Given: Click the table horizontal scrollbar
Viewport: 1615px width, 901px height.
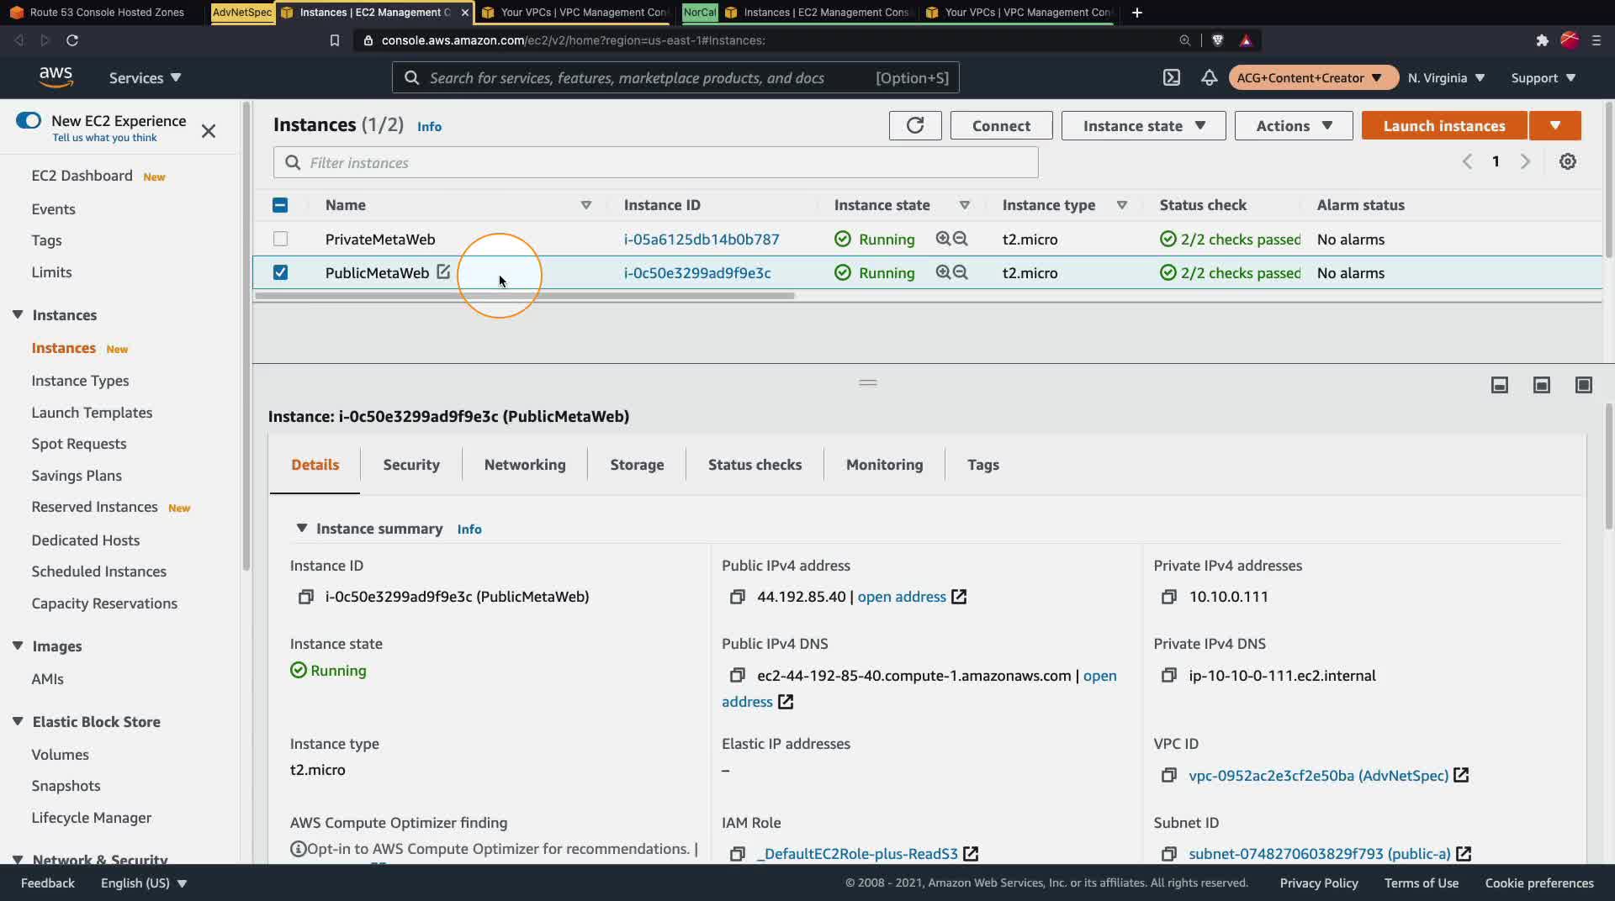Looking at the screenshot, I should tap(525, 296).
